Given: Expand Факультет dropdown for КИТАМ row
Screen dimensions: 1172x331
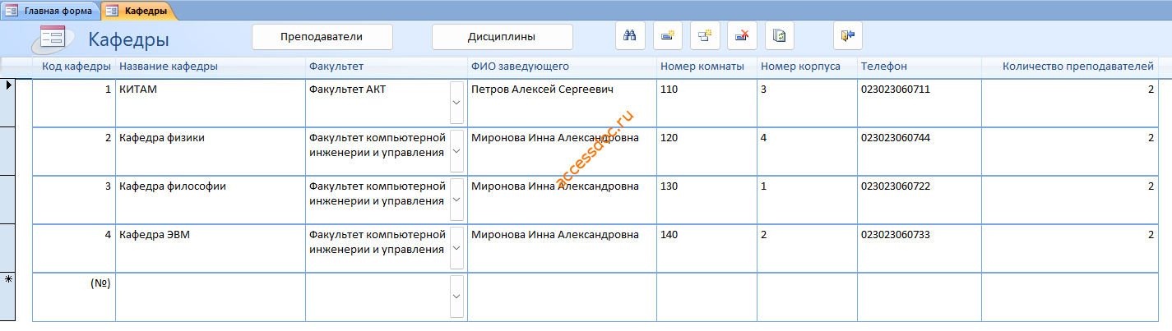Looking at the screenshot, I should [456, 103].
